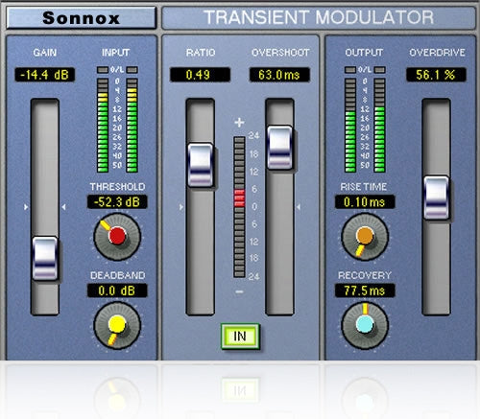Click the right output overload O/L indicator

pos(379,70)
